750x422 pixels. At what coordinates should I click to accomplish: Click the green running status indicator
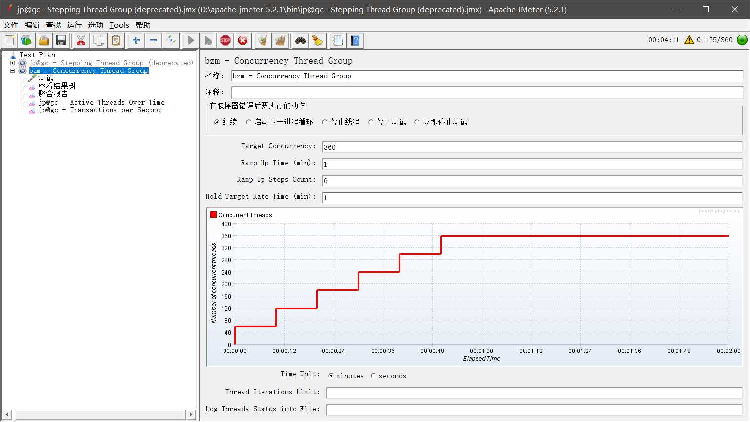(742, 40)
